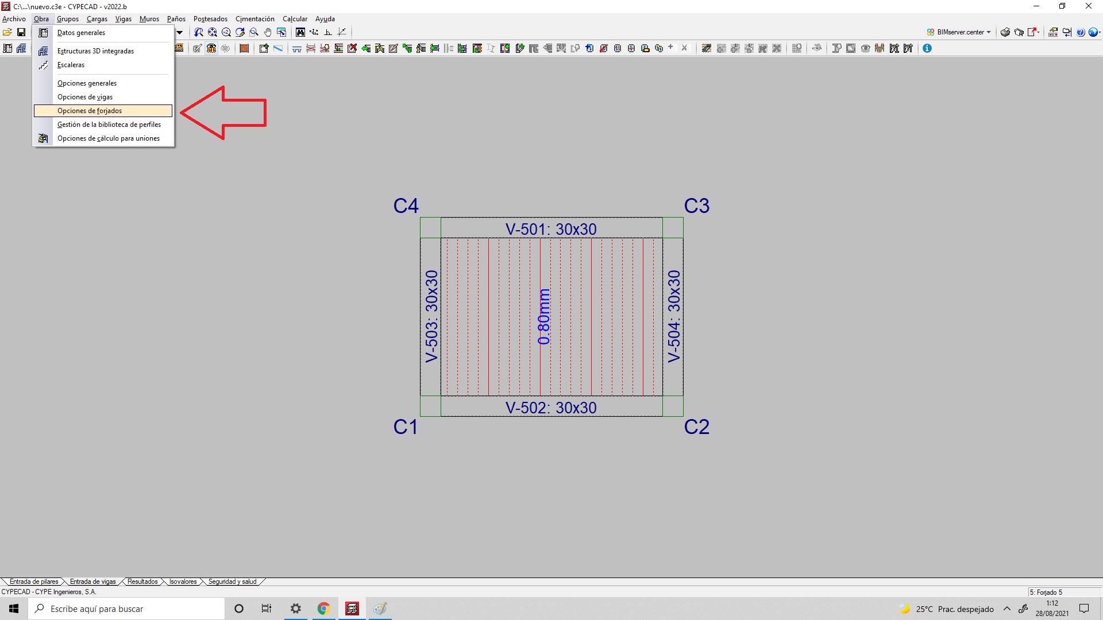Image resolution: width=1103 pixels, height=620 pixels.
Task: Click the blue help question mark icon
Action: tap(1081, 32)
